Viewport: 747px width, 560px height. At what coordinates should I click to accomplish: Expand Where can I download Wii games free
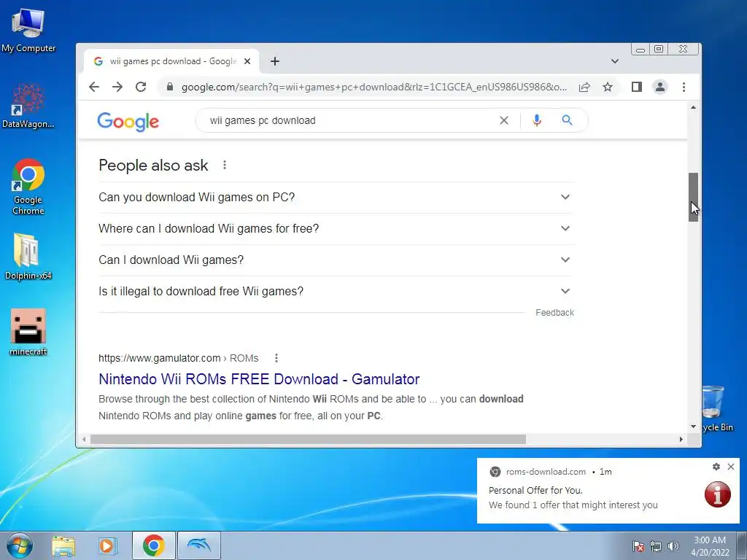tap(336, 228)
